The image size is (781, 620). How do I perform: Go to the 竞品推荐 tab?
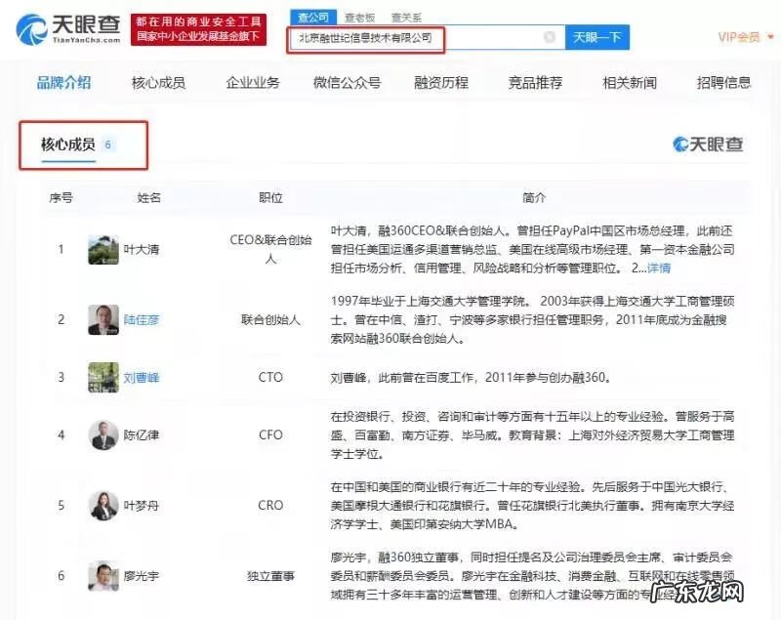(535, 83)
